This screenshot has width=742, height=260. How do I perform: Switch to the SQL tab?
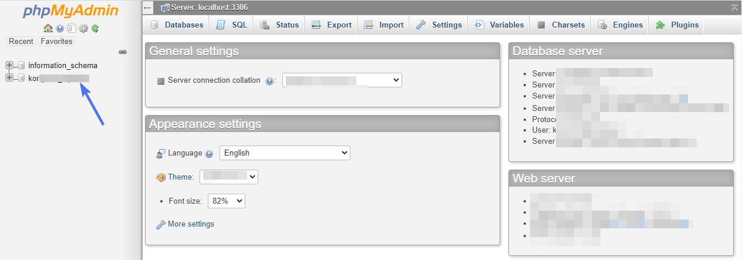(x=232, y=25)
